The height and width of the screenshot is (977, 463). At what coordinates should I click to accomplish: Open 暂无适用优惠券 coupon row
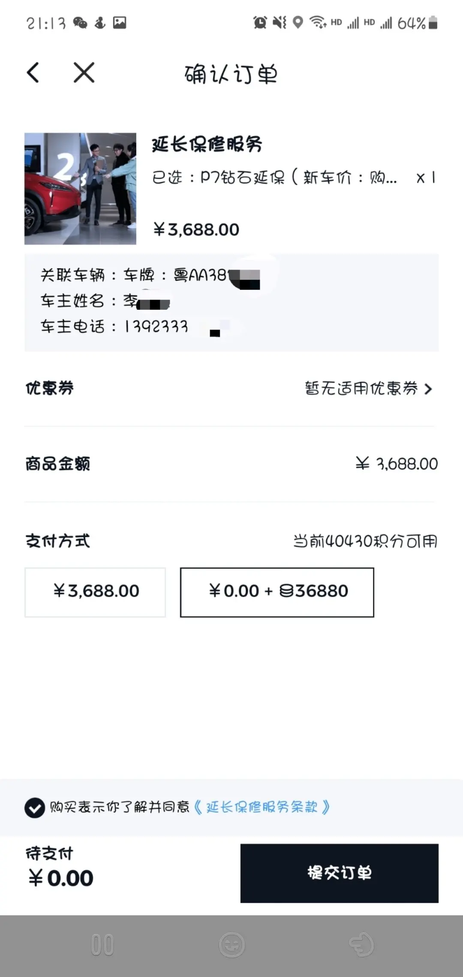tap(231, 389)
